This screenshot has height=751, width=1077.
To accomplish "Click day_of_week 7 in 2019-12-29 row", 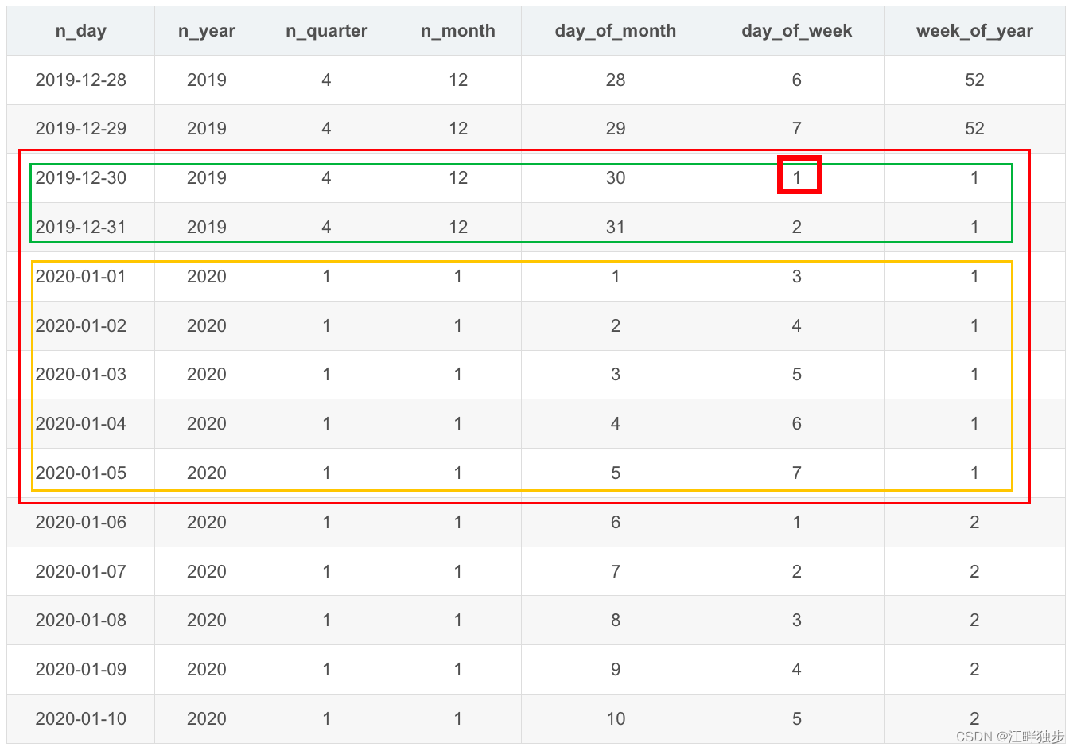I will 797,128.
